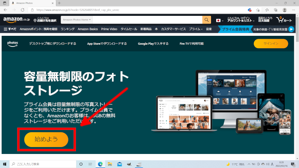The width and height of the screenshot is (299, 168).
Task: Open the Japan flag language selector
Action: click(x=220, y=20)
